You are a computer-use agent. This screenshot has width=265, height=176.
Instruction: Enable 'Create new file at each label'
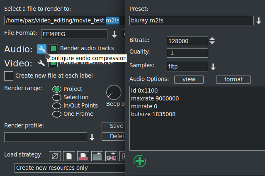click(x=8, y=76)
